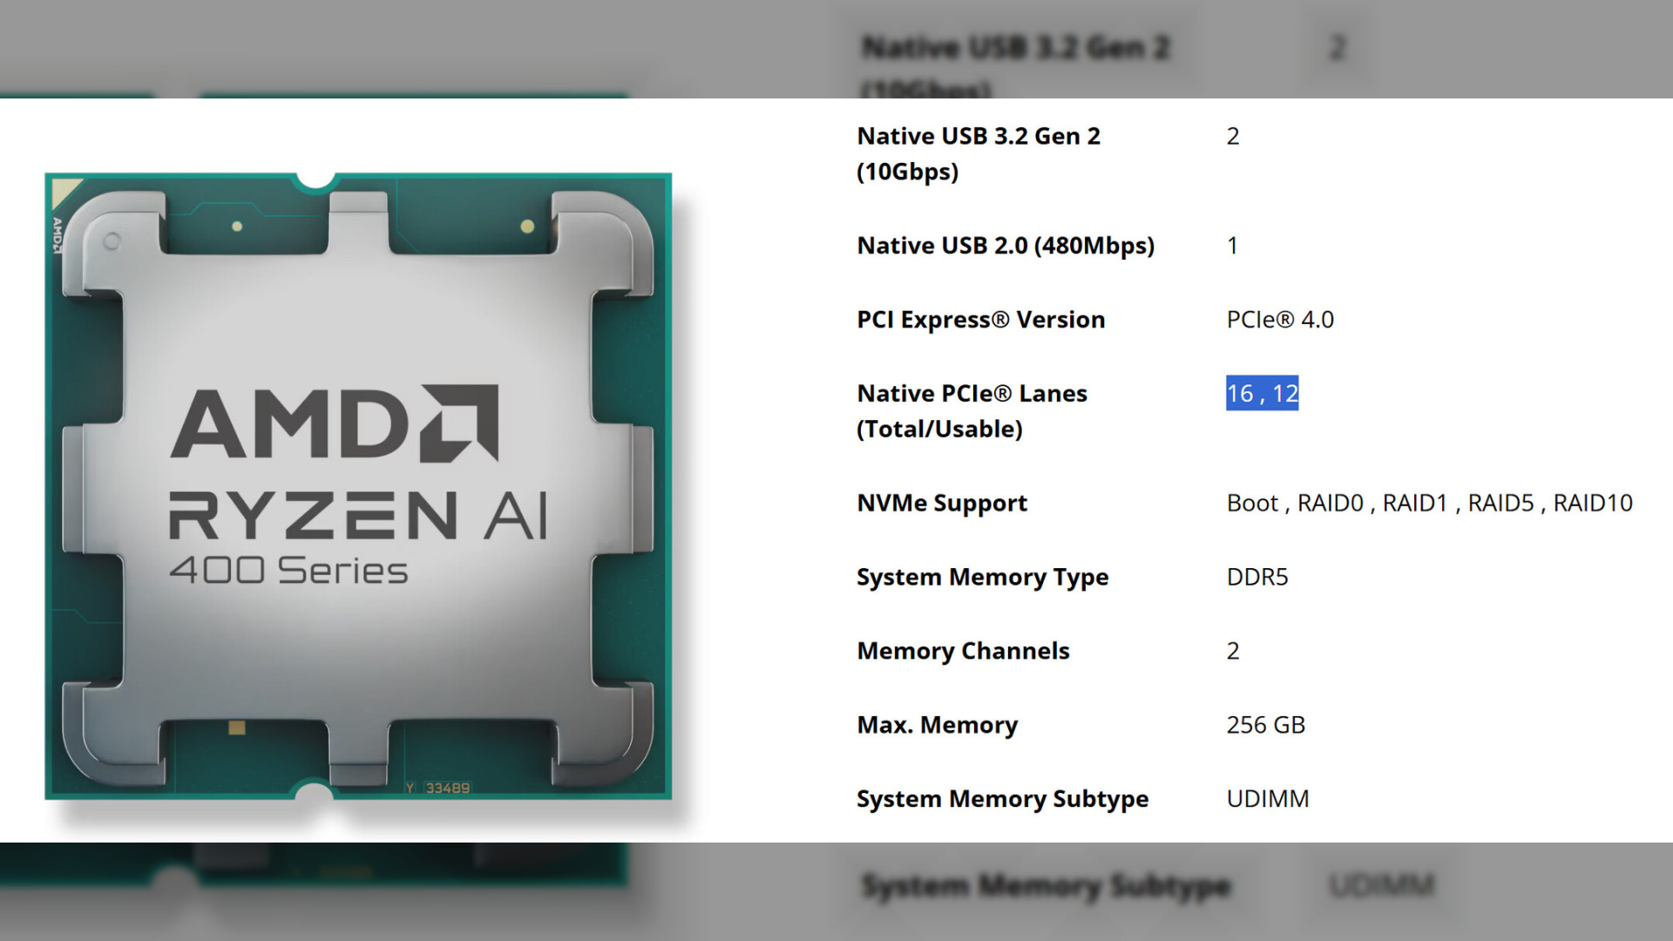
Task: Click the System Memory Subtype label
Action: coord(1001,798)
